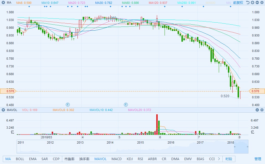Image resolution: width=265 pixels, height=164 pixels.
Task: Switch to the DMA sub-indicator
Action: point(175,159)
